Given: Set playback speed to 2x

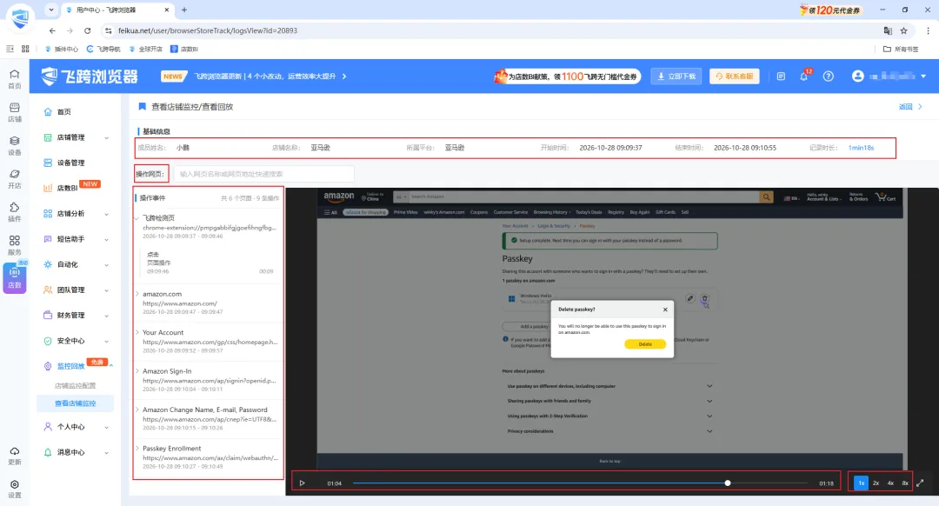Looking at the screenshot, I should click(876, 483).
